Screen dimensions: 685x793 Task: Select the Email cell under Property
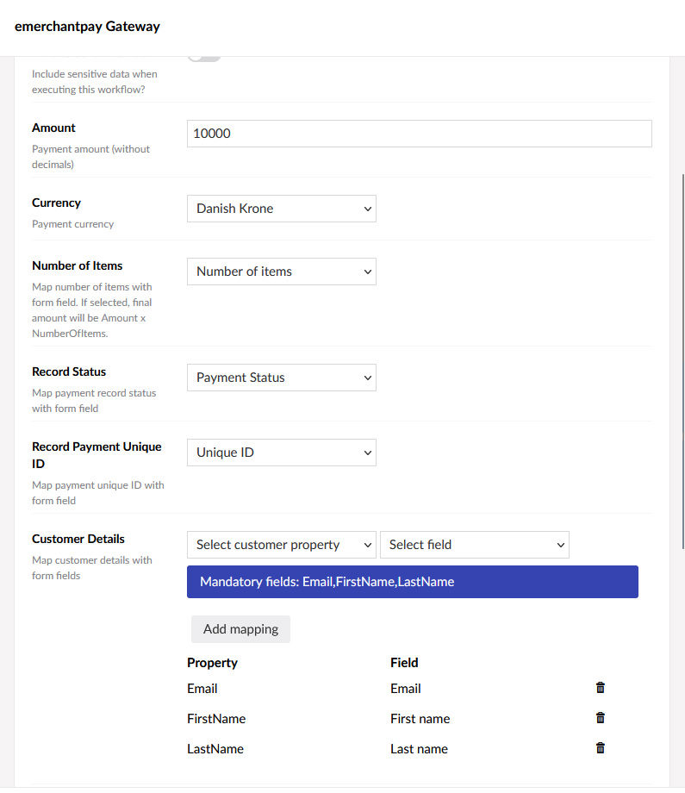(x=202, y=689)
